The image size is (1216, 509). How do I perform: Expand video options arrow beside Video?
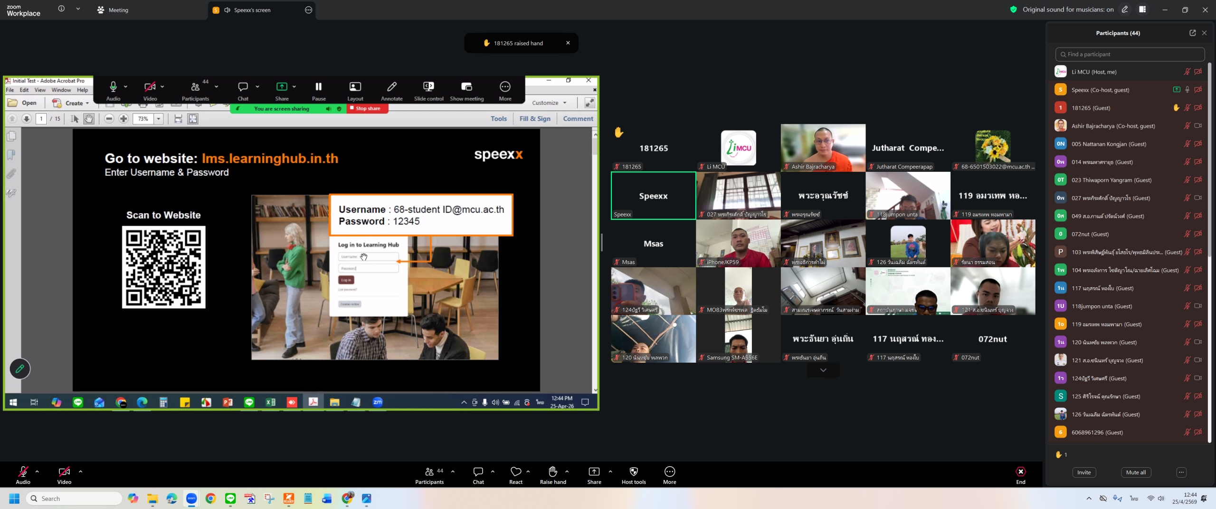pyautogui.click(x=80, y=471)
